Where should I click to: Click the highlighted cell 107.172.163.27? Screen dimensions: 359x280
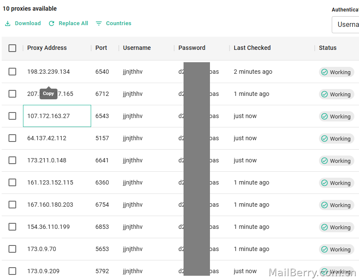click(57, 116)
